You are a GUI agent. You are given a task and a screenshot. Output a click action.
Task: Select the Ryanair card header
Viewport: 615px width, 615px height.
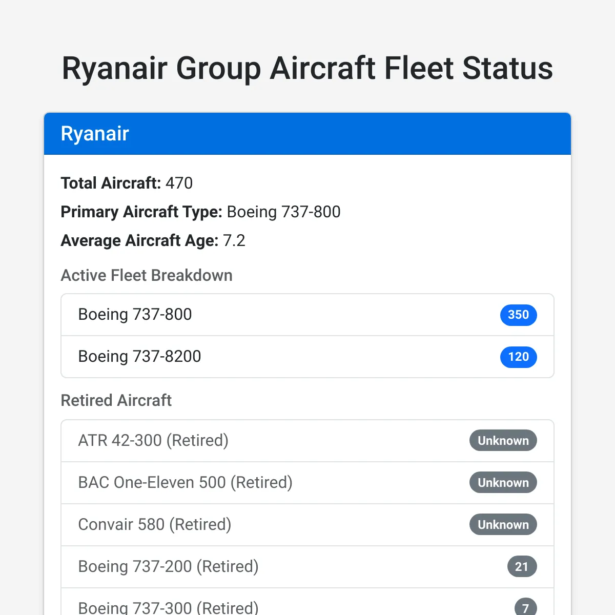click(307, 134)
